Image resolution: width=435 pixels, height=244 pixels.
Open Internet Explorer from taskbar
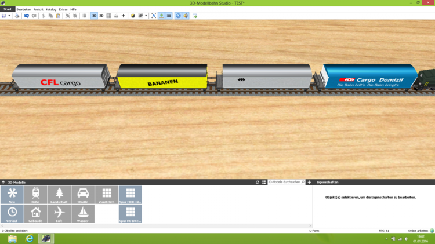(29, 239)
